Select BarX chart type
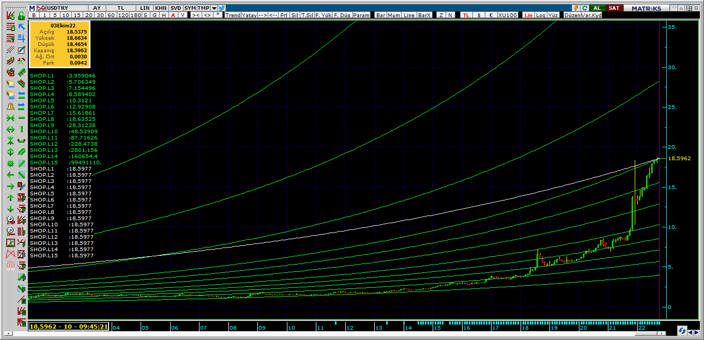 click(x=424, y=16)
